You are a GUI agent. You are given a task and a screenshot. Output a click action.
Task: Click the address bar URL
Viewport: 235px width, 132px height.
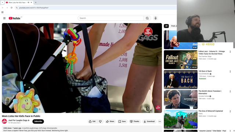coord(34,8)
